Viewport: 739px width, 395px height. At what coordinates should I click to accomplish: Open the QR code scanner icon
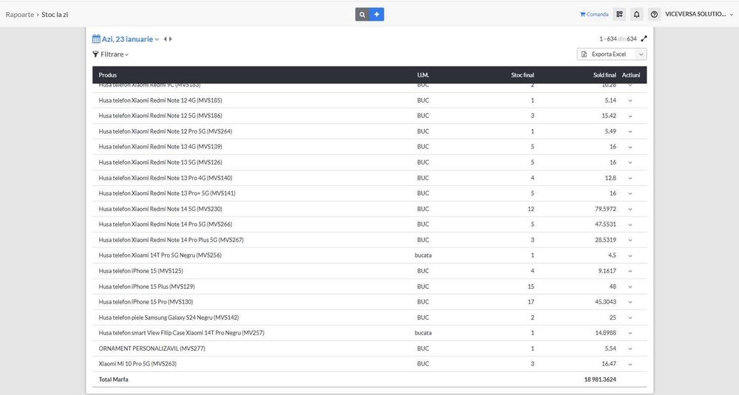coord(619,15)
